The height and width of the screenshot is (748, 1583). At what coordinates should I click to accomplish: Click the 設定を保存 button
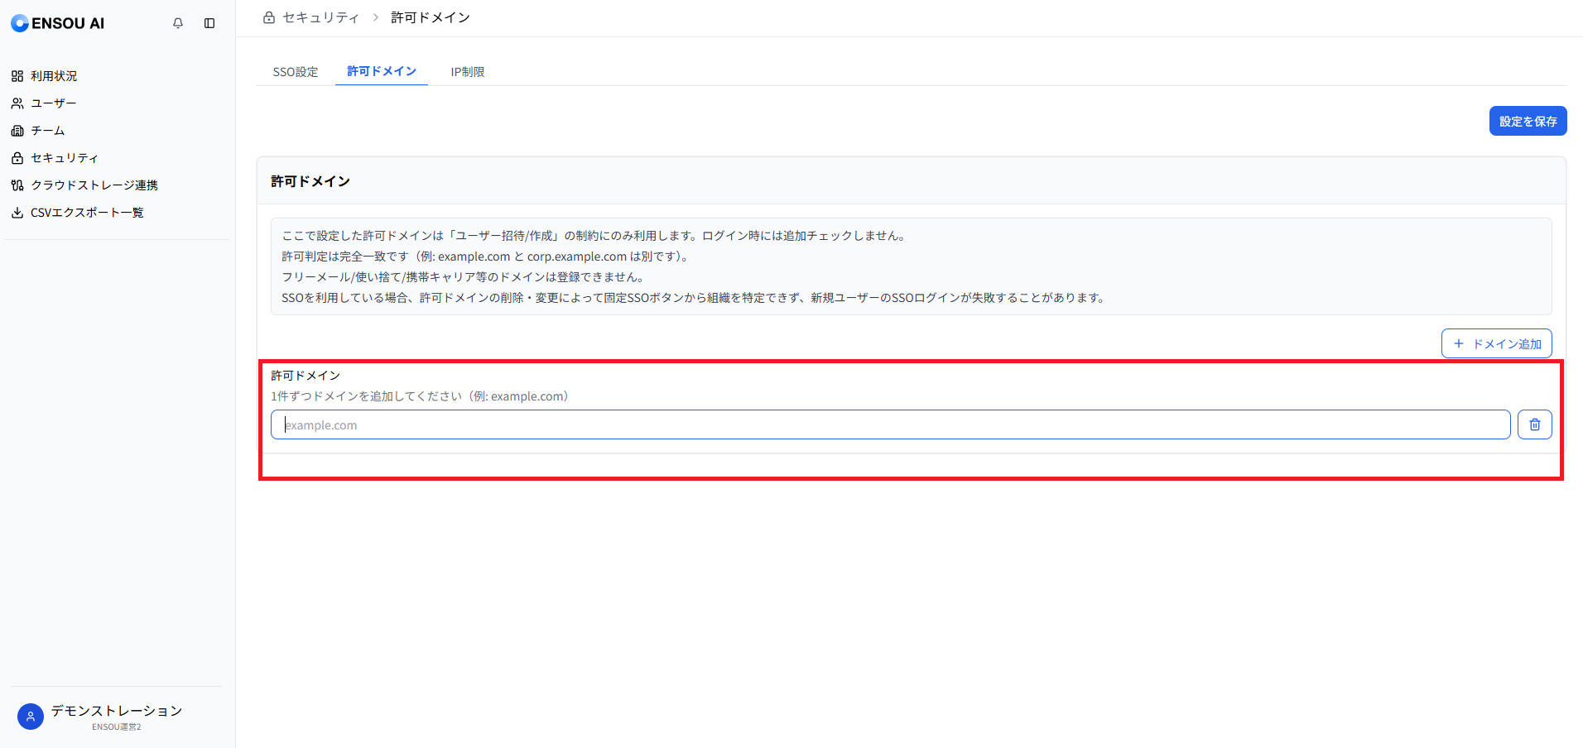(1528, 121)
